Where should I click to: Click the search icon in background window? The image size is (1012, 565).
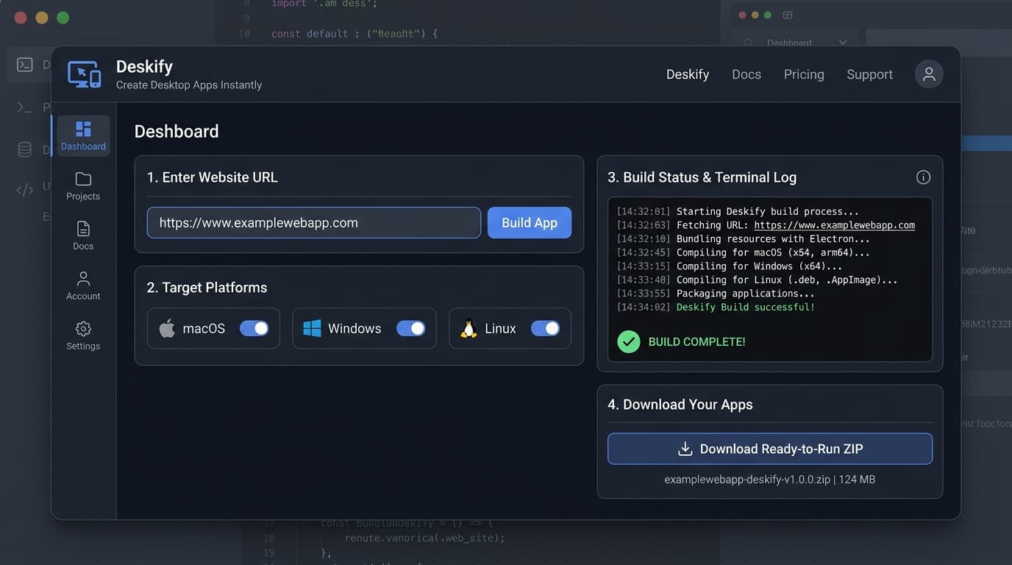pos(749,43)
